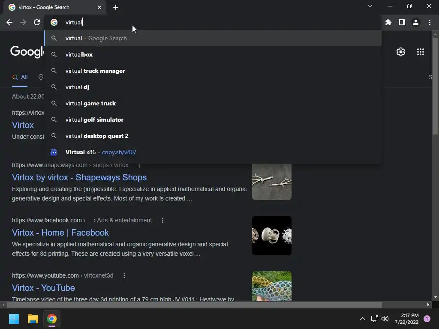Open the Windows Start menu
439x329 pixels.
[14, 319]
